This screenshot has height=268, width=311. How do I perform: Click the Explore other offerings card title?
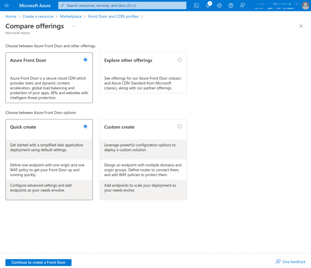(x=128, y=60)
